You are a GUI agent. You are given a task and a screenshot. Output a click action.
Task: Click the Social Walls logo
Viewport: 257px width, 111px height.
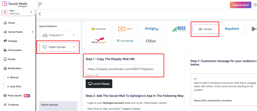coord(15,4)
